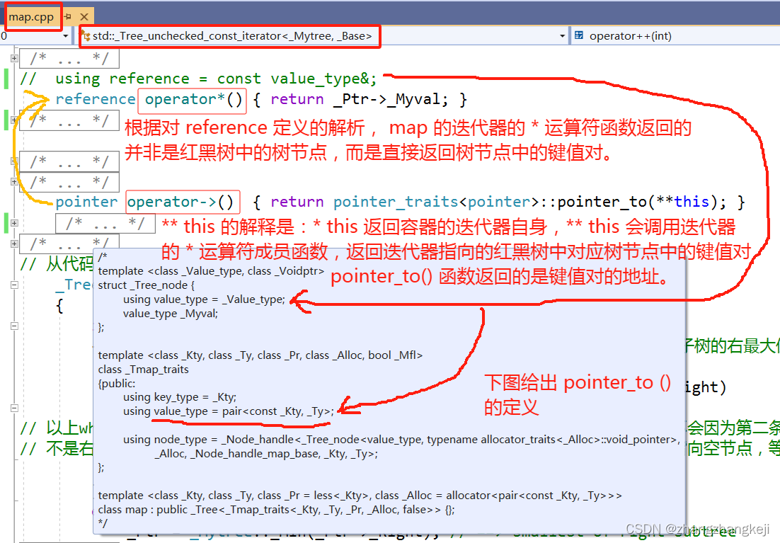Click the "operator->()" function name
Image resolution: width=780 pixels, height=543 pixels.
(180, 202)
